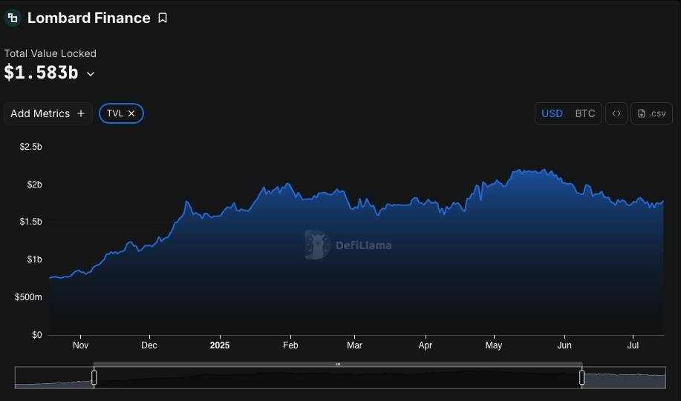
Task: Click the Lombard Finance protocol logo
Action: [13, 18]
